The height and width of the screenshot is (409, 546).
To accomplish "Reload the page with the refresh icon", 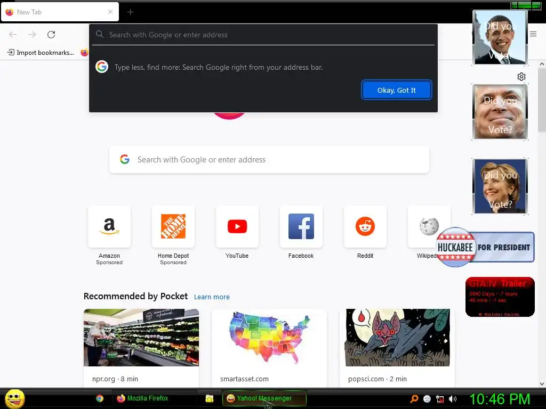I will click(51, 35).
